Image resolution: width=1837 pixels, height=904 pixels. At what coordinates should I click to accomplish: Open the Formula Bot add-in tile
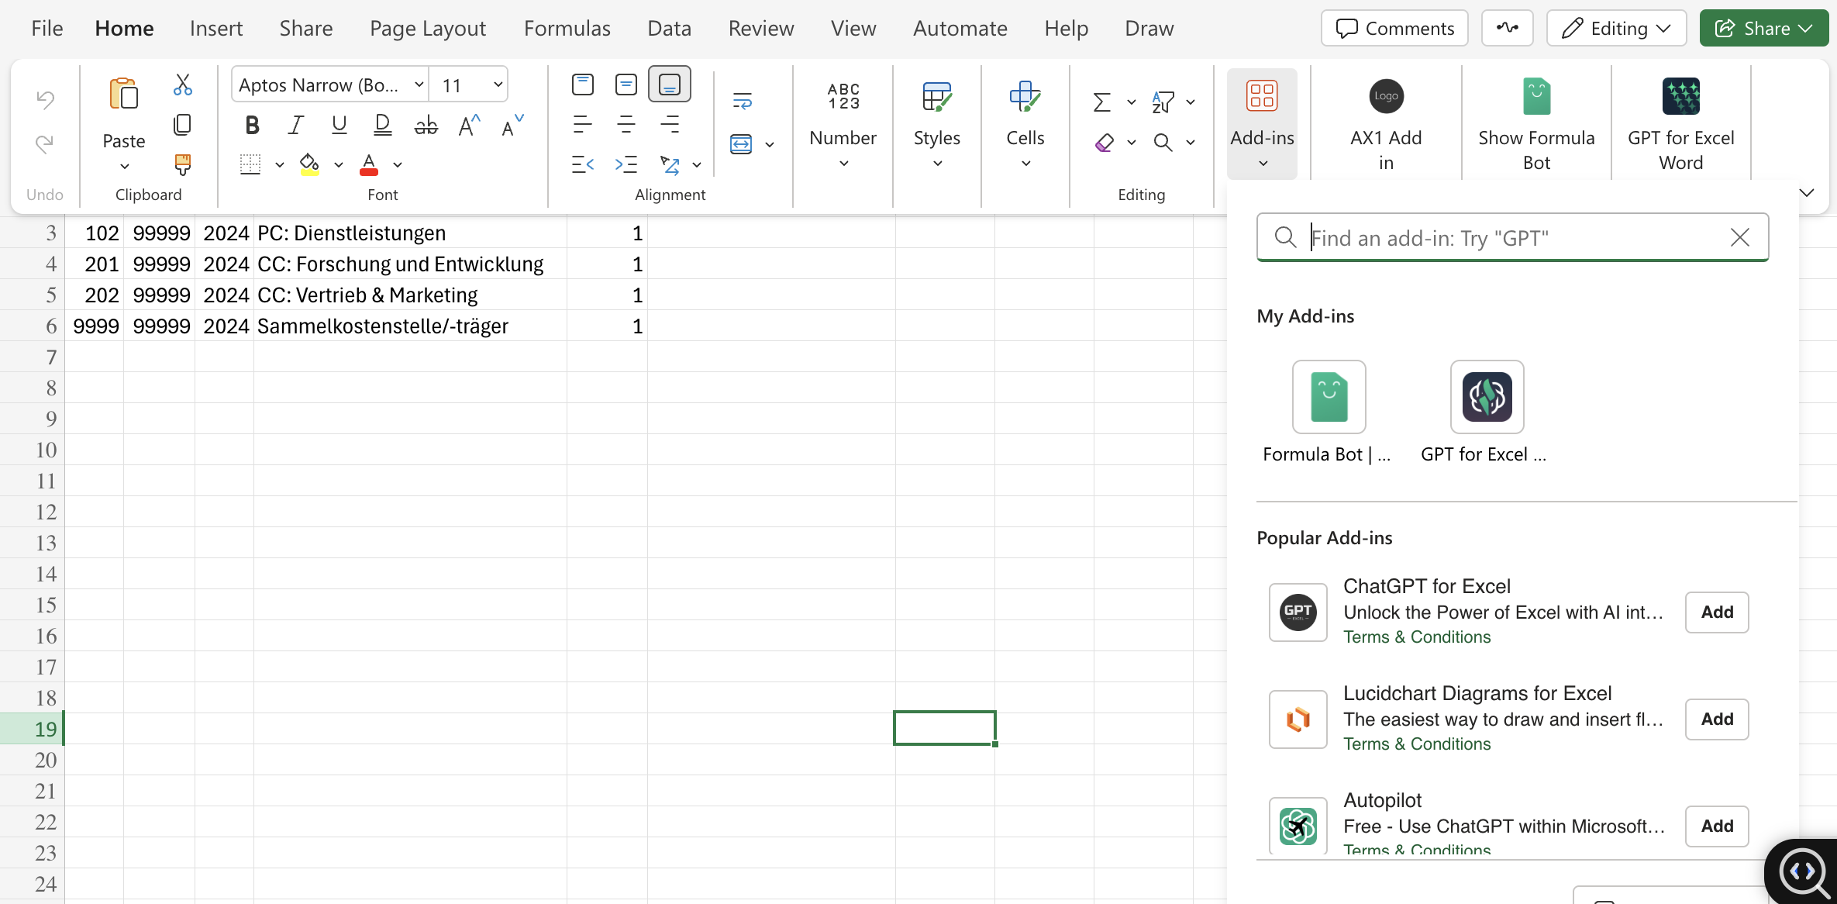tap(1329, 397)
